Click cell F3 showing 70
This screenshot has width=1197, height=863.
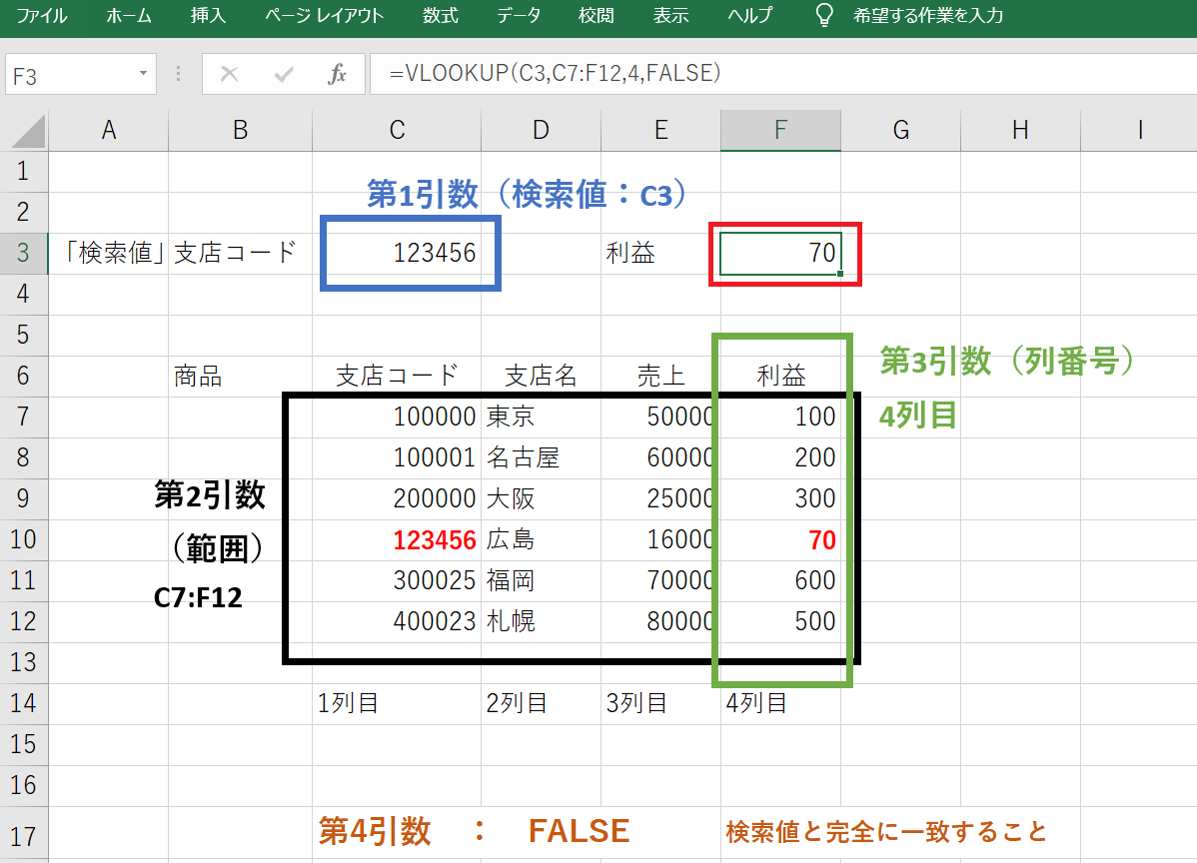pyautogui.click(x=781, y=253)
